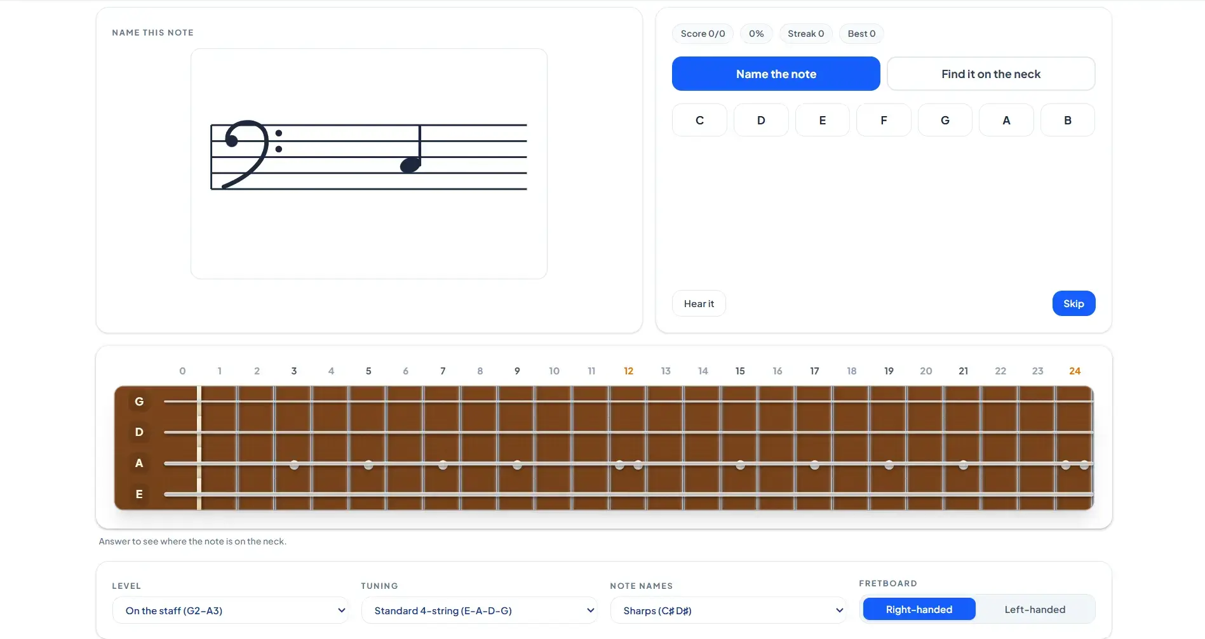This screenshot has height=639, width=1205.
Task: Click the fret 7 inlay dot
Action: pos(443,465)
